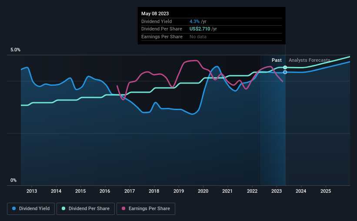
Task: Click the 2020 x-axis label
Action: click(203, 191)
